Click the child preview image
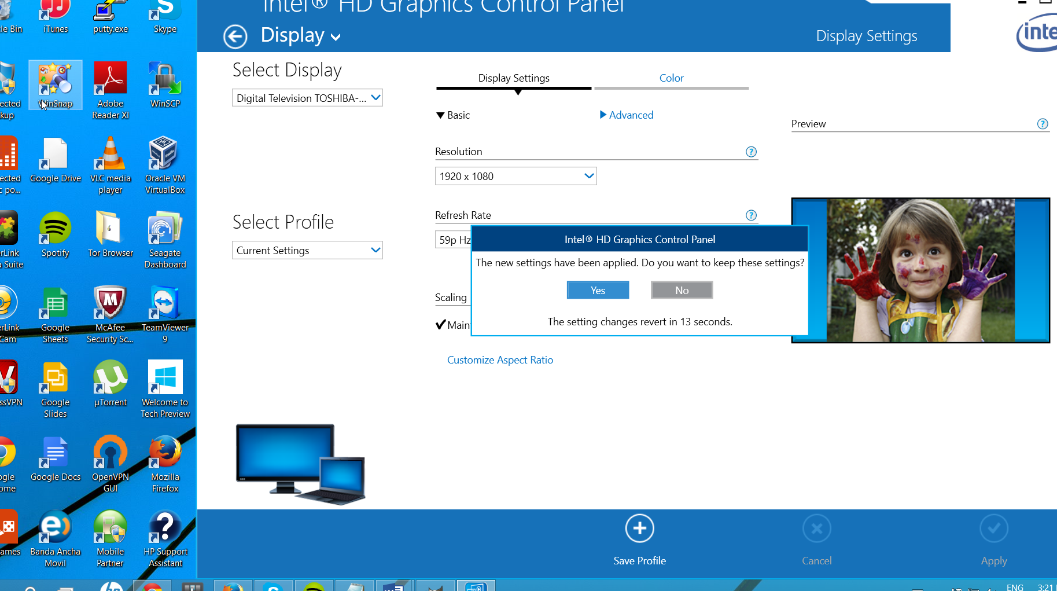Screen dimensions: 1057x591 (920, 270)
